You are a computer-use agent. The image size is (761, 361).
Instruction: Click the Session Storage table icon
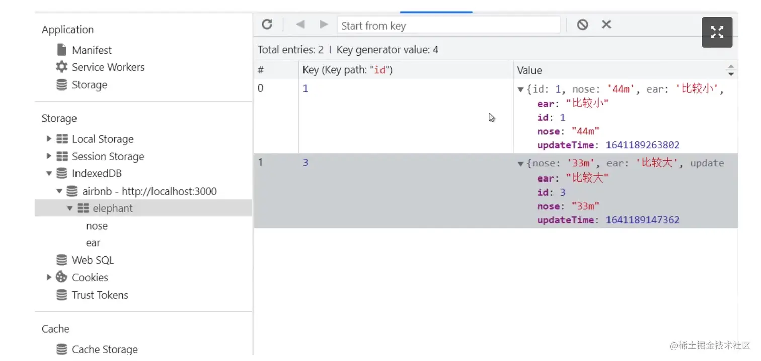pyautogui.click(x=62, y=156)
